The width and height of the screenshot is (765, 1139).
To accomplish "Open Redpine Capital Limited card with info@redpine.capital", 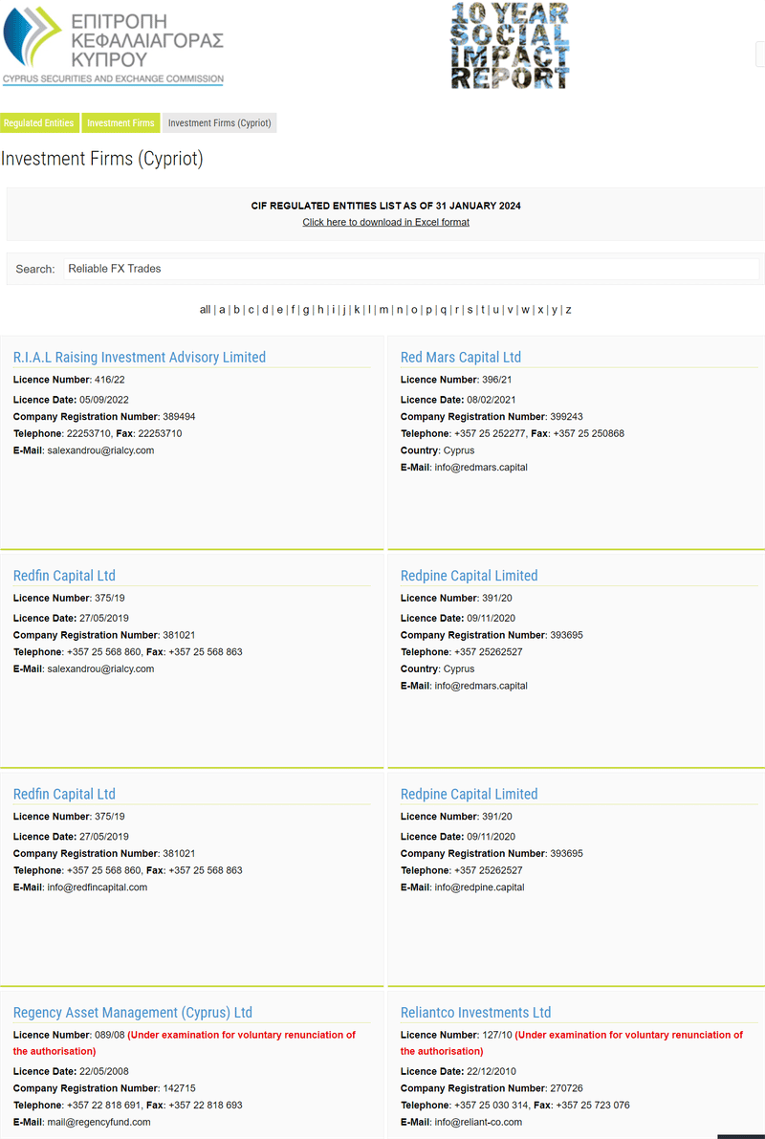I will click(x=469, y=794).
